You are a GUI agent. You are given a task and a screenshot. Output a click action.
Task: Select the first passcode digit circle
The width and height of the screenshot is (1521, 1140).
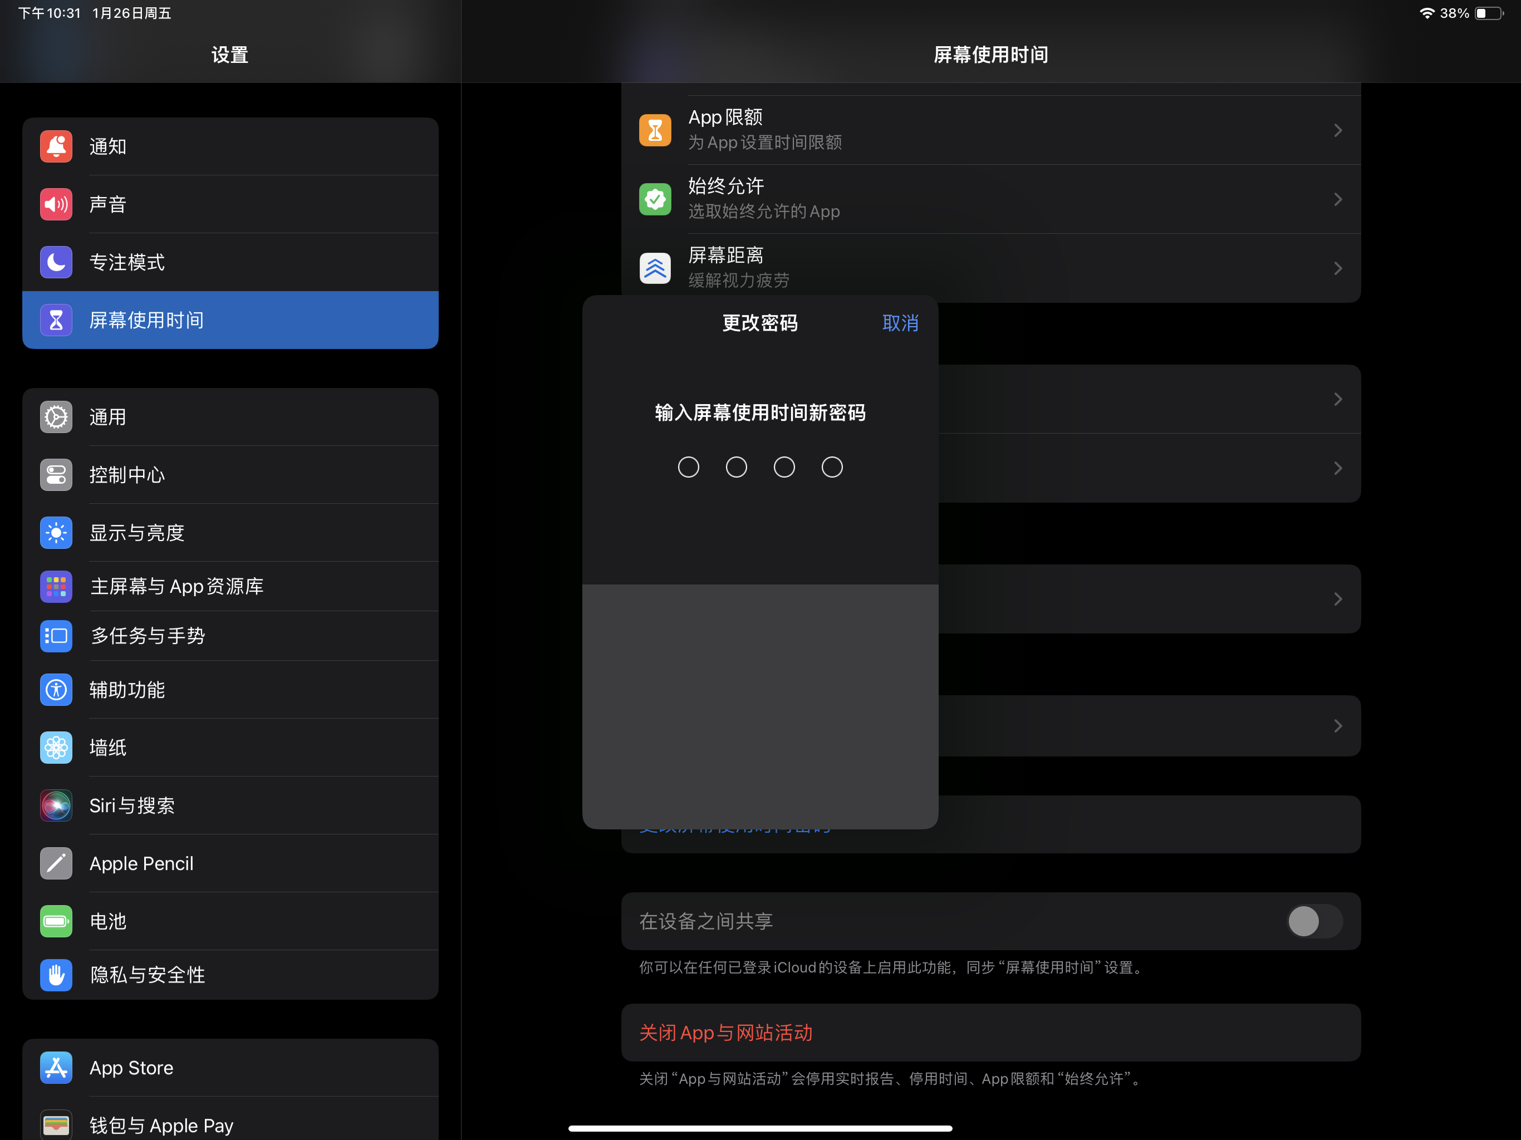(x=688, y=468)
